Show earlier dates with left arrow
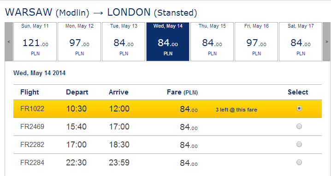Screen dimensions: 331x176 [x=9, y=42]
